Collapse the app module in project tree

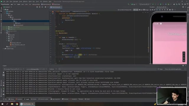(x=4, y=9)
